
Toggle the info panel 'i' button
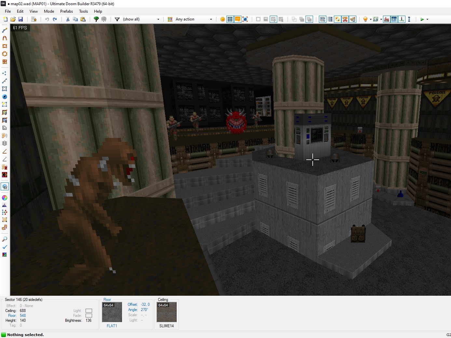point(402,19)
